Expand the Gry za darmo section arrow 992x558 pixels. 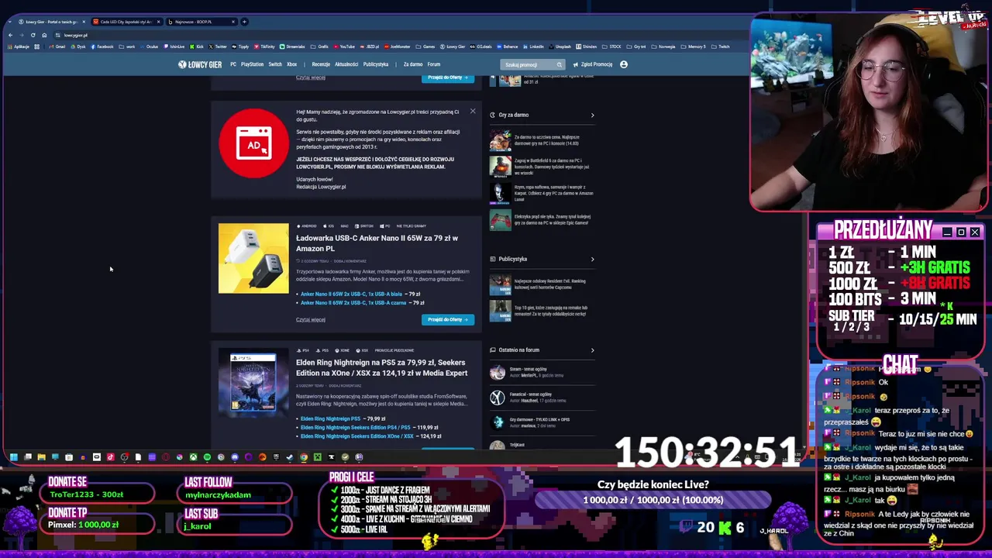click(x=592, y=115)
